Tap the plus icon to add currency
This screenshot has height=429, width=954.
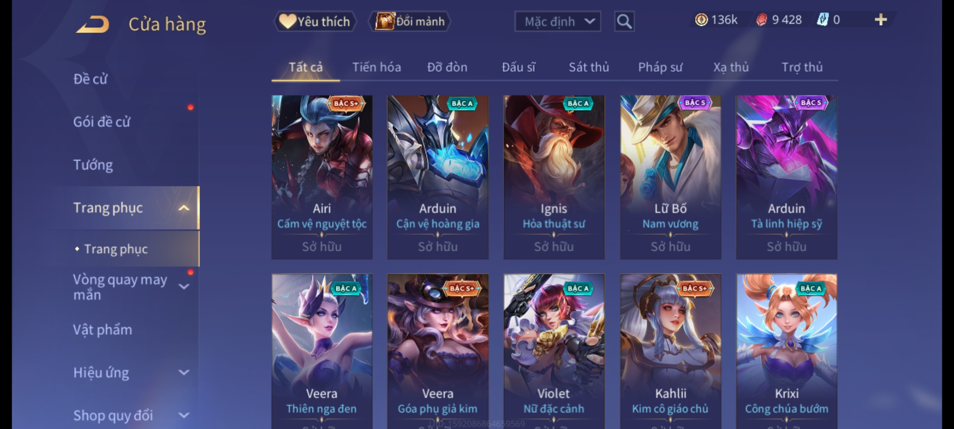(x=881, y=20)
